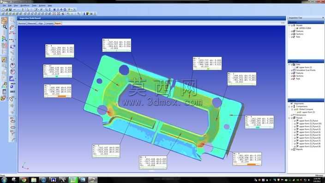
Task: Click the red pencil icon in left palette
Action: (x=12, y=27)
